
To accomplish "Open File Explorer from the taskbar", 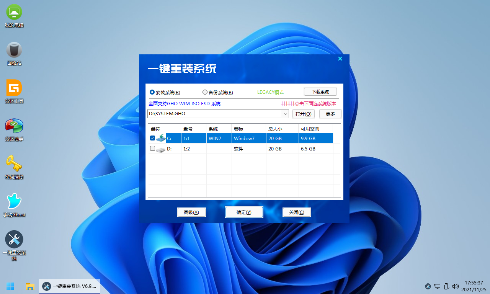I will tap(30, 286).
